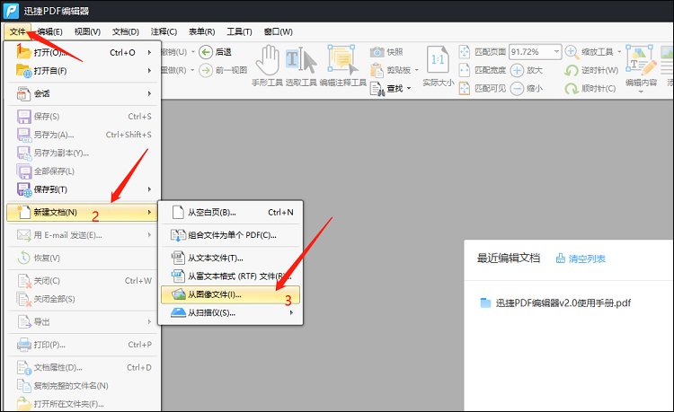
Task: Select 复制完整的文件名(N) entry
Action: point(84,385)
